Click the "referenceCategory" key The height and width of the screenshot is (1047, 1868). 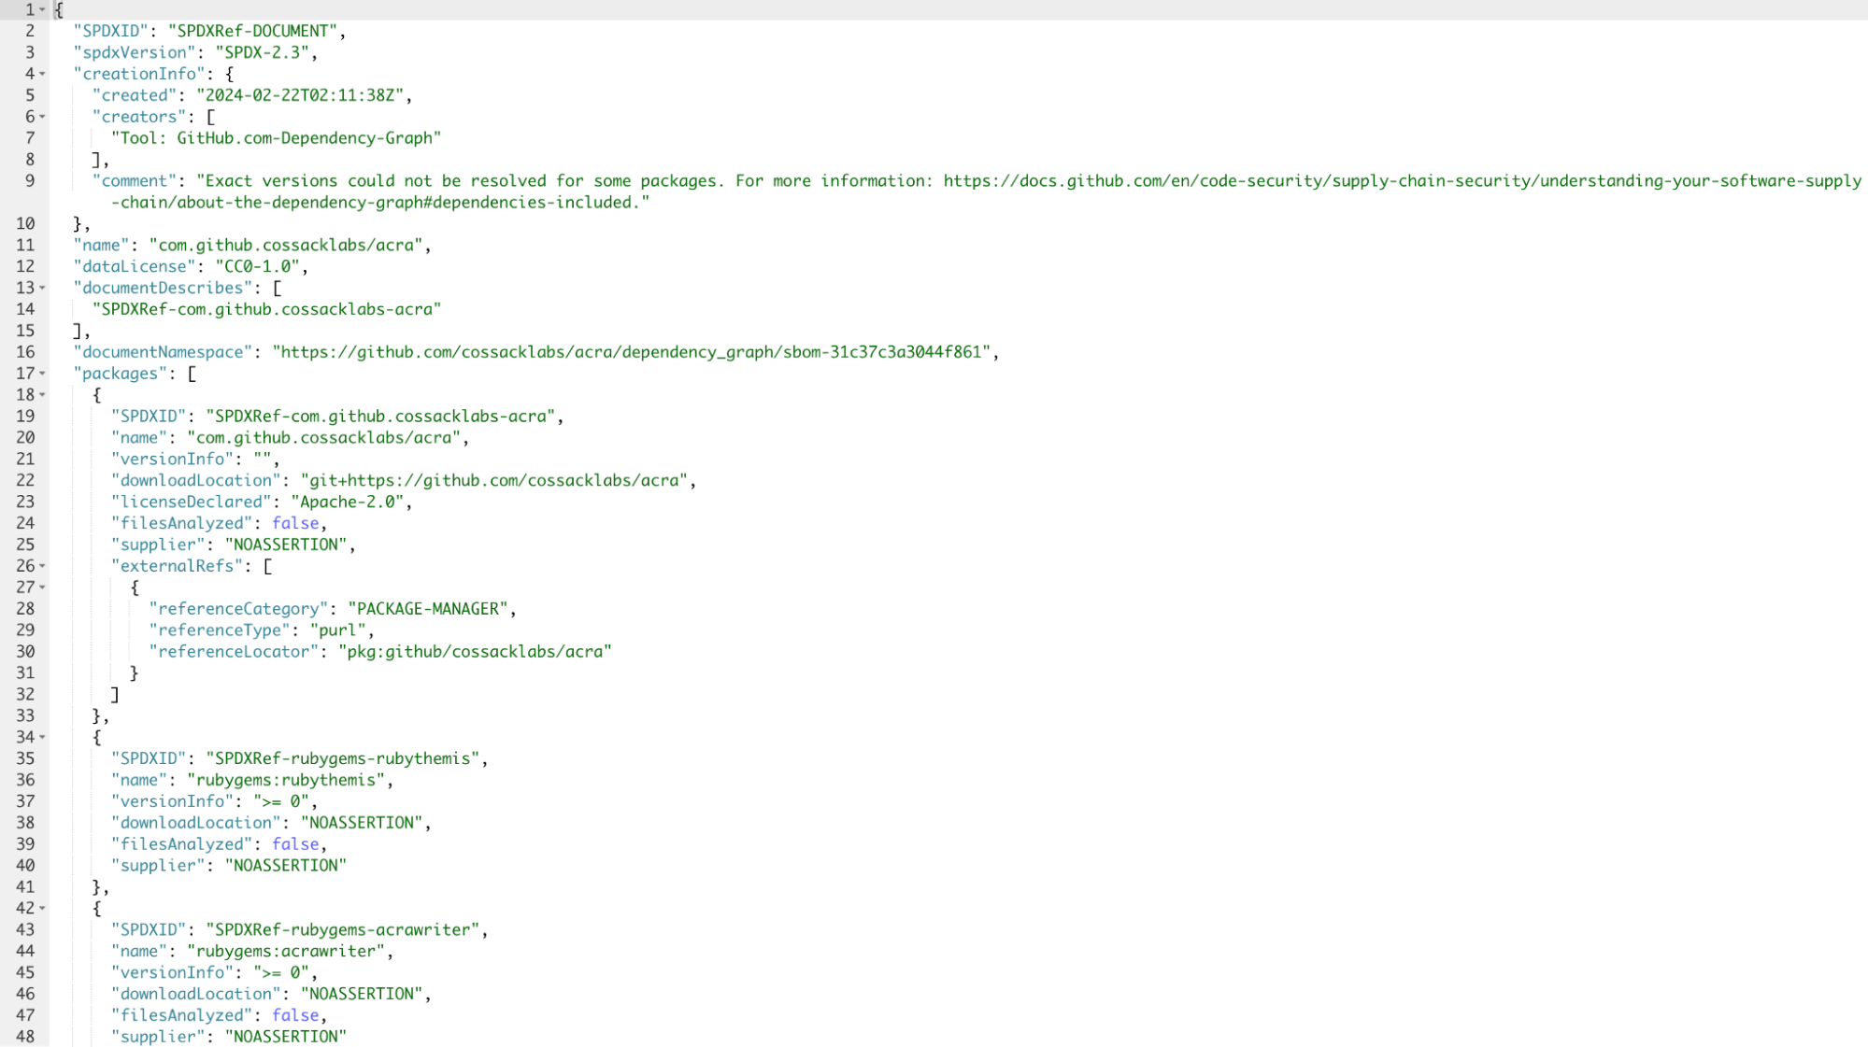[238, 609]
